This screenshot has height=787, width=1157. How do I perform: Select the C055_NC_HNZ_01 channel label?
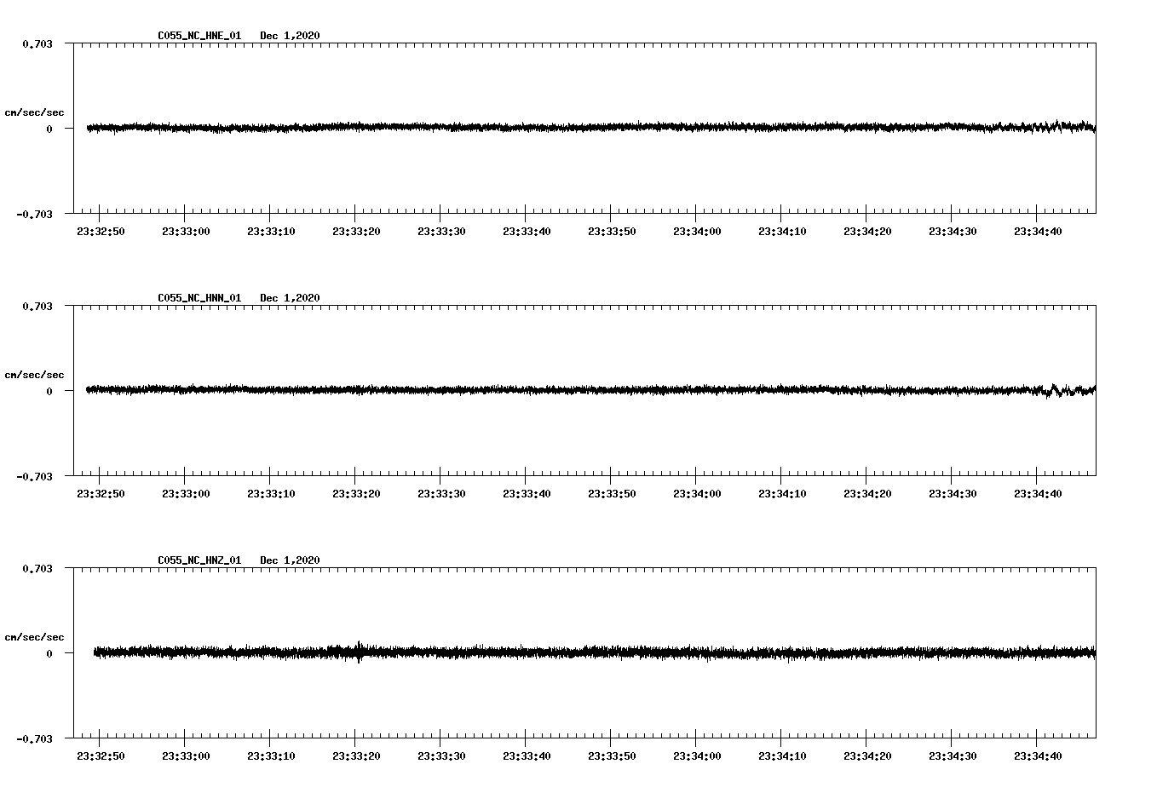coord(198,559)
